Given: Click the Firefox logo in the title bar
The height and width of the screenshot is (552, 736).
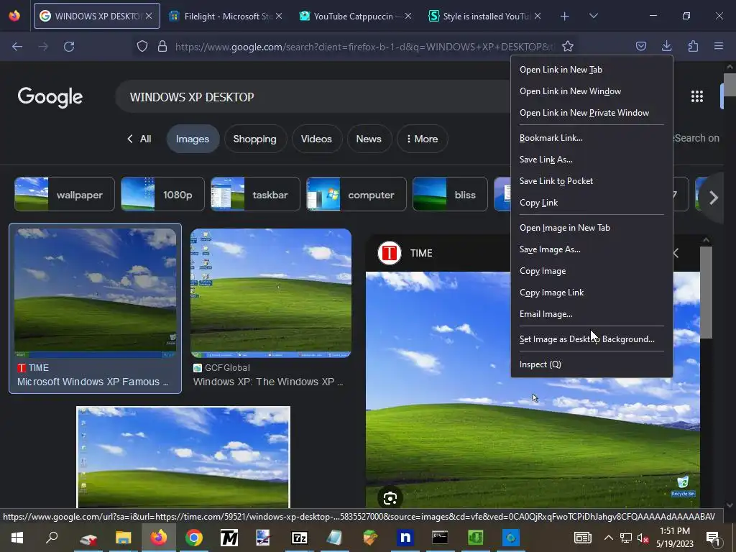Looking at the screenshot, I should [14, 16].
